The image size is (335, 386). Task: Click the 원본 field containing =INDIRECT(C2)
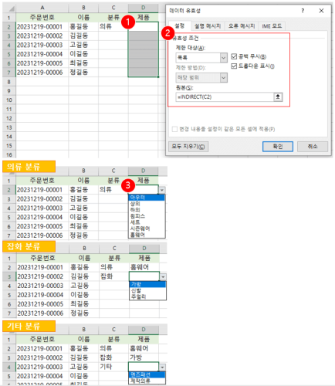225,97
